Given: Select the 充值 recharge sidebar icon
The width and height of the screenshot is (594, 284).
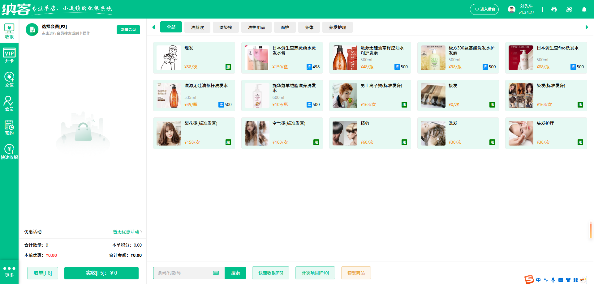Looking at the screenshot, I should click(9, 79).
